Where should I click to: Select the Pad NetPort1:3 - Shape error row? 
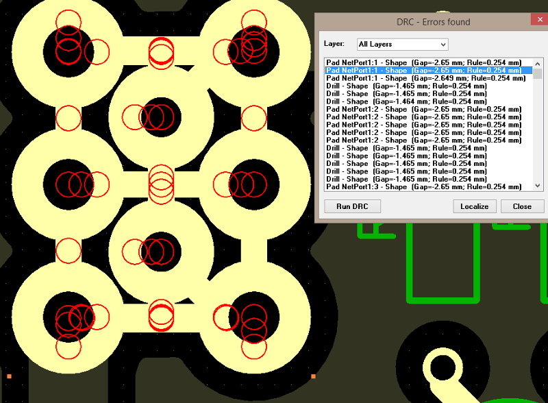[x=429, y=187]
